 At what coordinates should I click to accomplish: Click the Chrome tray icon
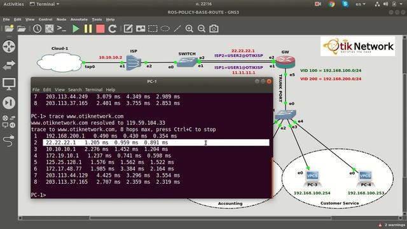(x=331, y=4)
